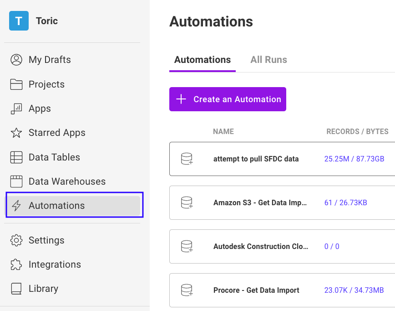395x311 pixels.
Task: Click the Library book icon
Action: pyautogui.click(x=16, y=289)
